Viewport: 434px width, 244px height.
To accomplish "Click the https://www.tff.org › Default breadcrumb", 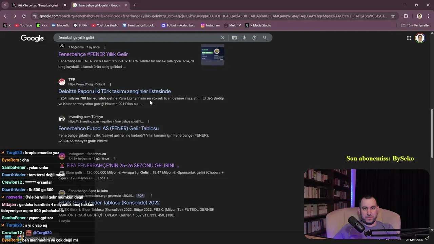I will 87,84.
